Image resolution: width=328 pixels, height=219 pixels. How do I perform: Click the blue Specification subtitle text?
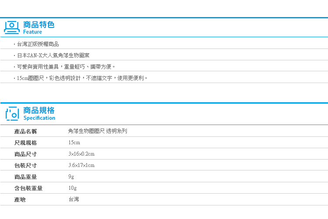click(x=39, y=118)
